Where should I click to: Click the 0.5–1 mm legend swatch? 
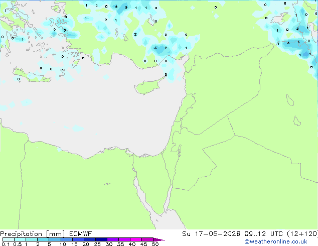pos(20,239)
